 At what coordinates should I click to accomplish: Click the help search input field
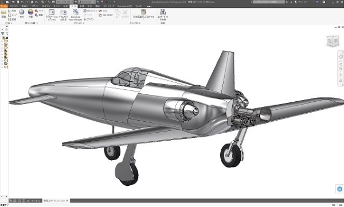click(268, 2)
